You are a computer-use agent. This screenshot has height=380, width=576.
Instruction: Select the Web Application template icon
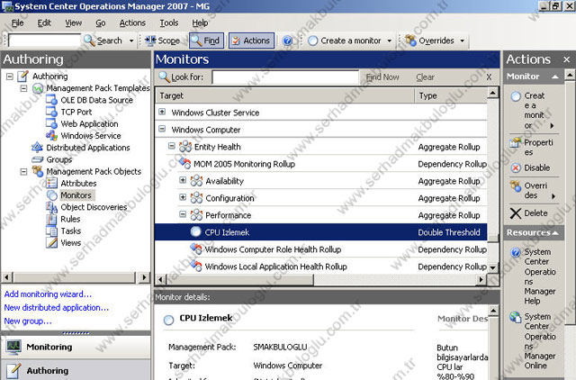click(51, 124)
